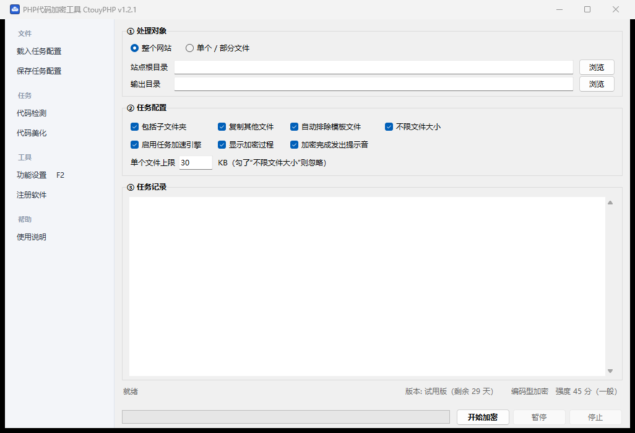635x433 pixels.
Task: Minimize the CtouyPHP window
Action: coord(559,9)
